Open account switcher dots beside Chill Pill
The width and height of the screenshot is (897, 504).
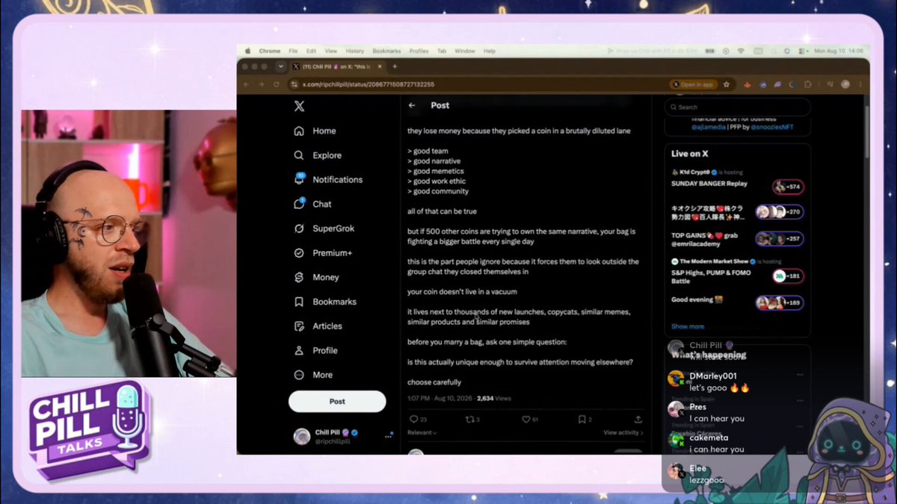pos(389,436)
